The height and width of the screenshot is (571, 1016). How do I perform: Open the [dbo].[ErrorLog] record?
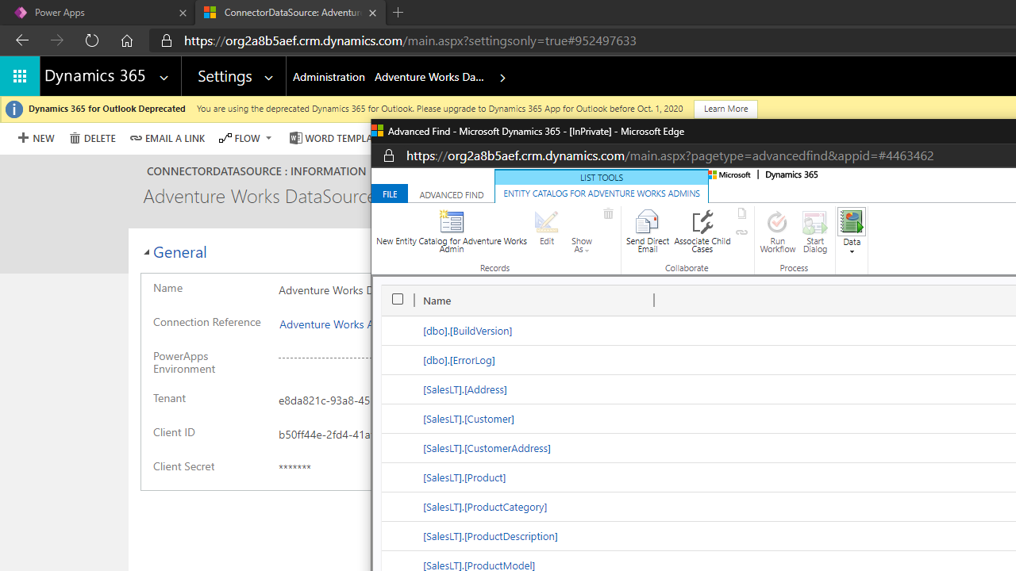[x=459, y=360]
